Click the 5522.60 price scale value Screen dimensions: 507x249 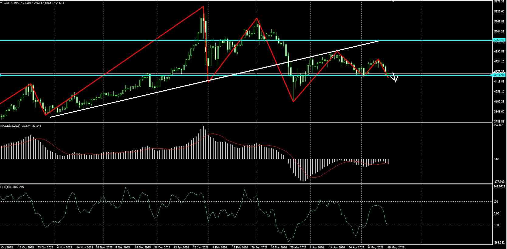[x=499, y=12]
